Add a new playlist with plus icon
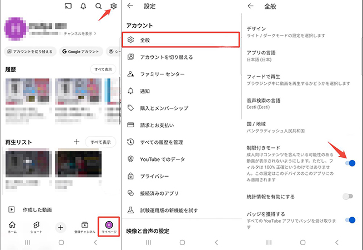The width and height of the screenshot is (363, 250). coord(77,142)
